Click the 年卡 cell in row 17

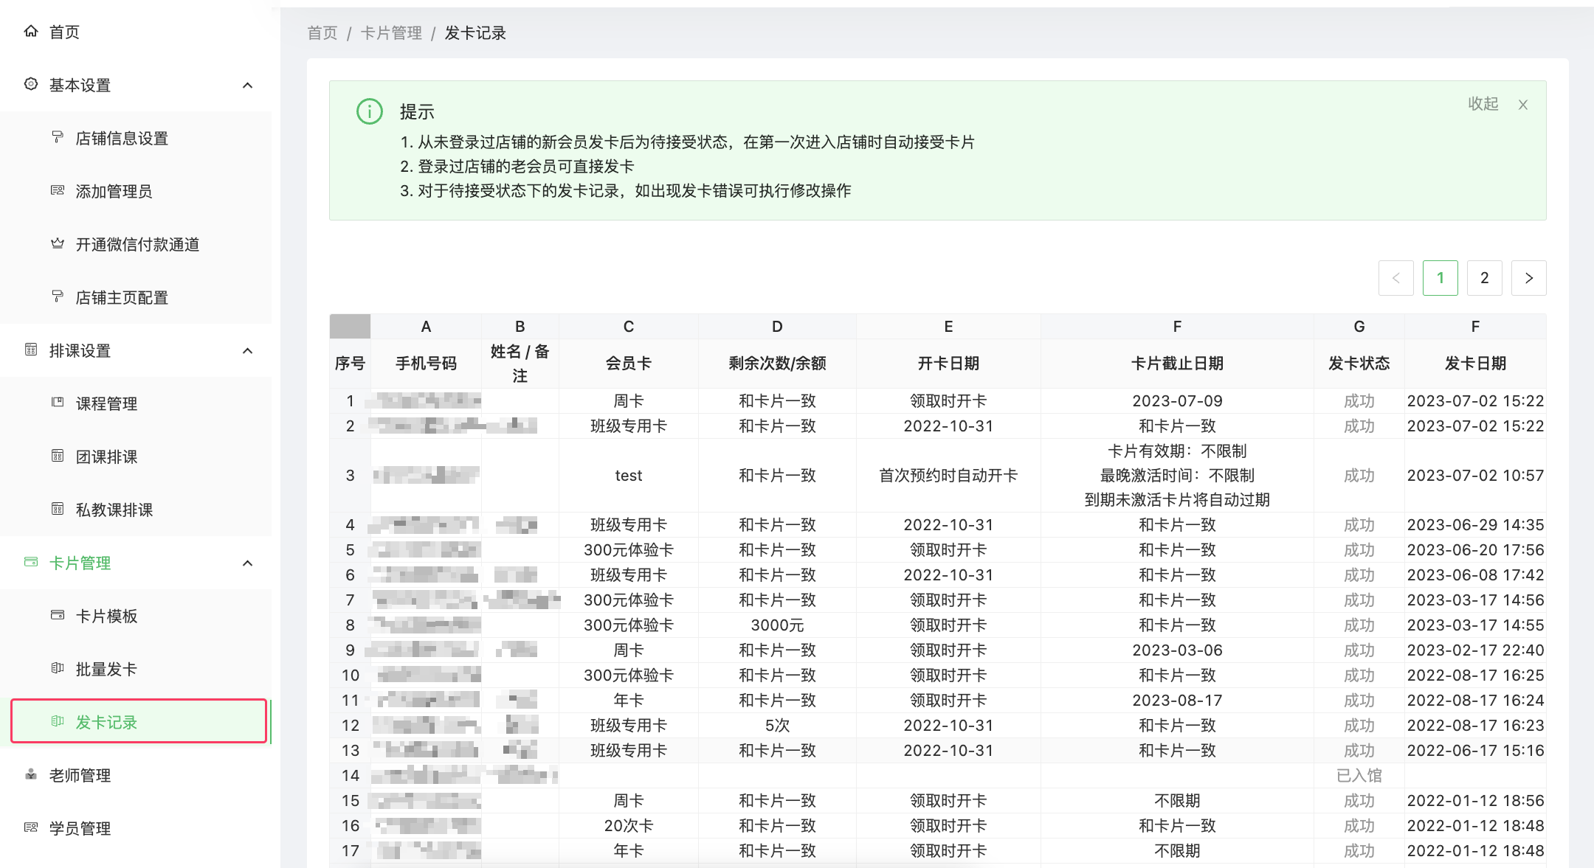click(629, 851)
